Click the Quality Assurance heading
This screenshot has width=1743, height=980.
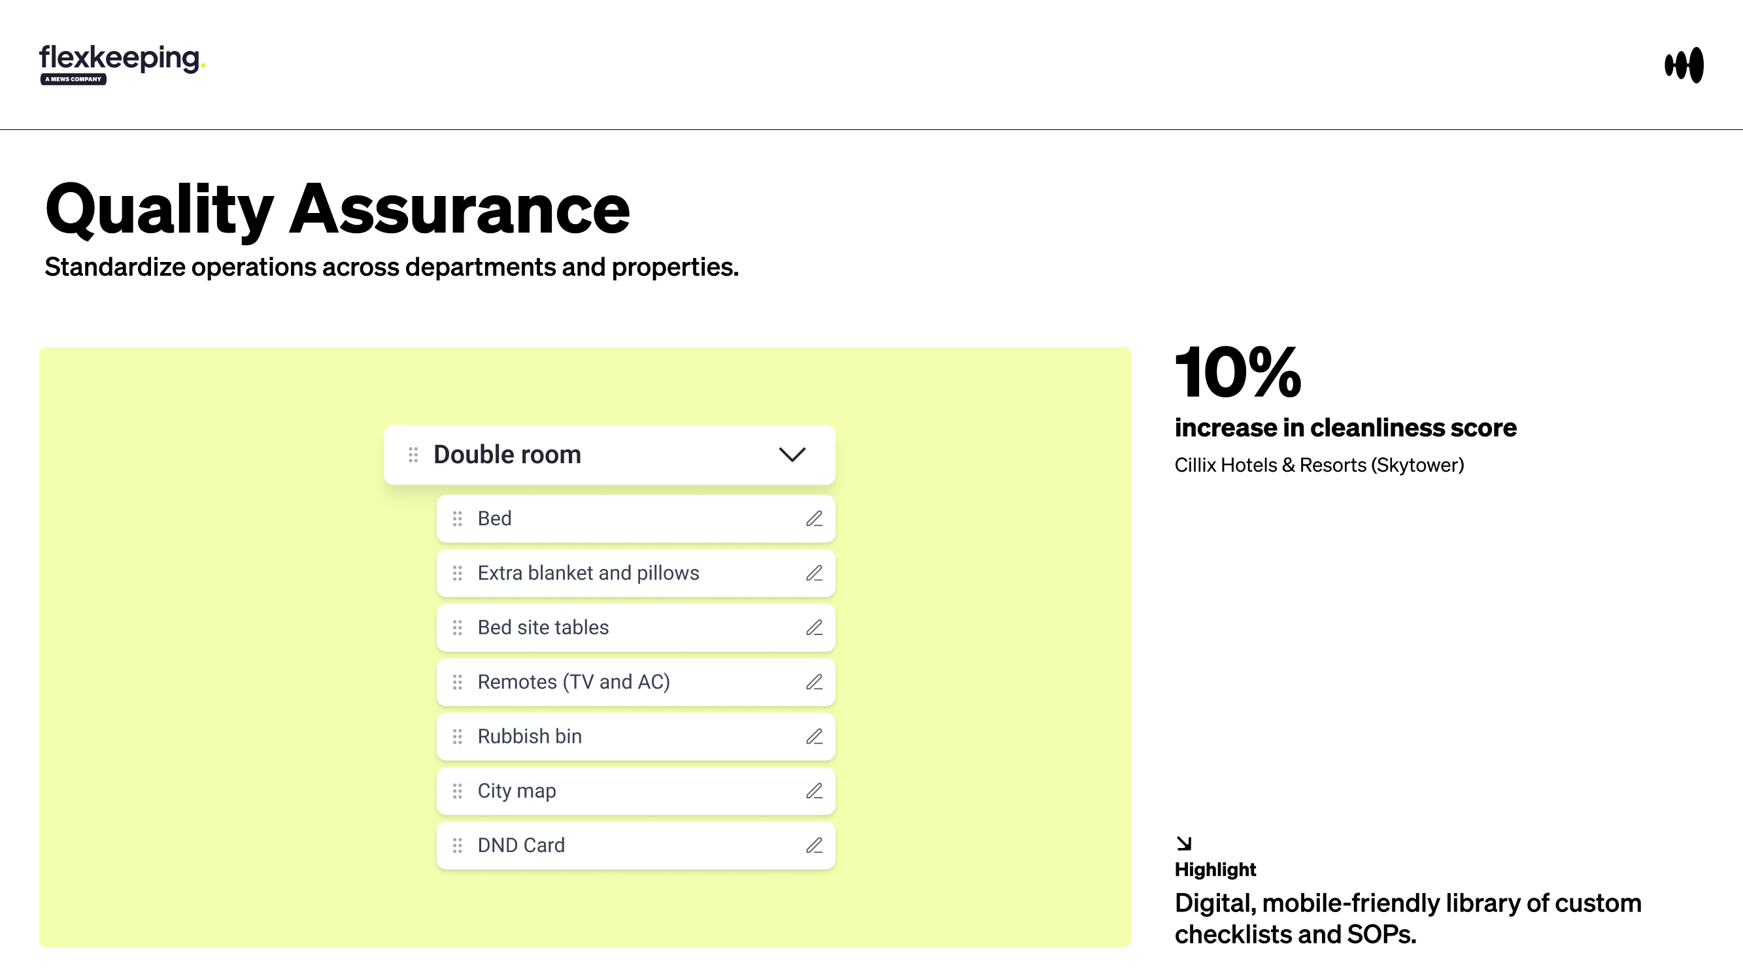pos(337,209)
